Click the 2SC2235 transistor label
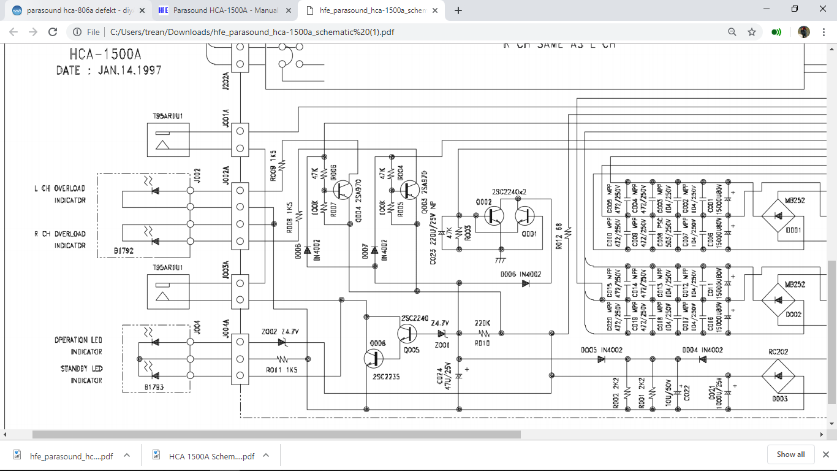The width and height of the screenshot is (837, 471). (385, 377)
